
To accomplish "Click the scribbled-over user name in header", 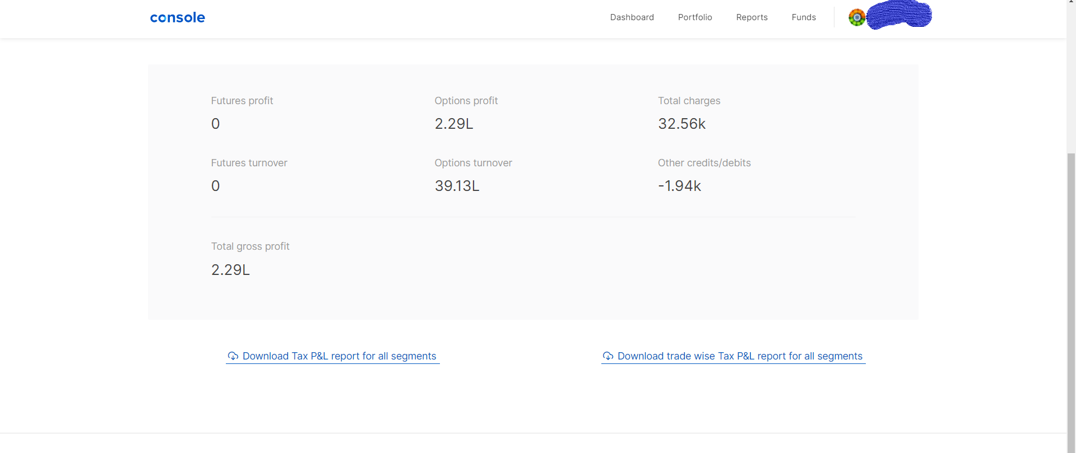I will (899, 15).
